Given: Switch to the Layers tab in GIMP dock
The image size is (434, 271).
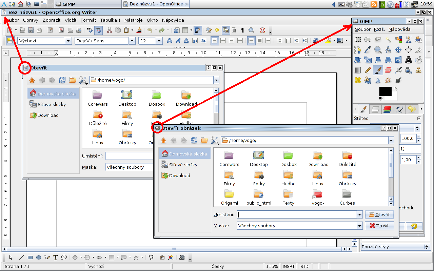Looking at the screenshot, I should click(x=375, y=109).
